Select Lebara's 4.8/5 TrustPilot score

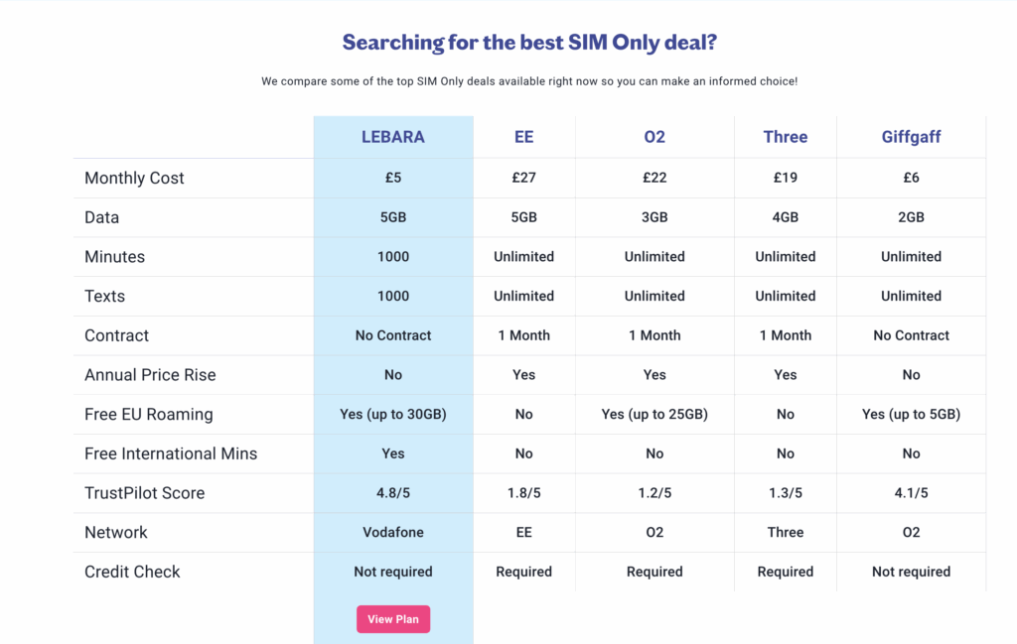393,493
